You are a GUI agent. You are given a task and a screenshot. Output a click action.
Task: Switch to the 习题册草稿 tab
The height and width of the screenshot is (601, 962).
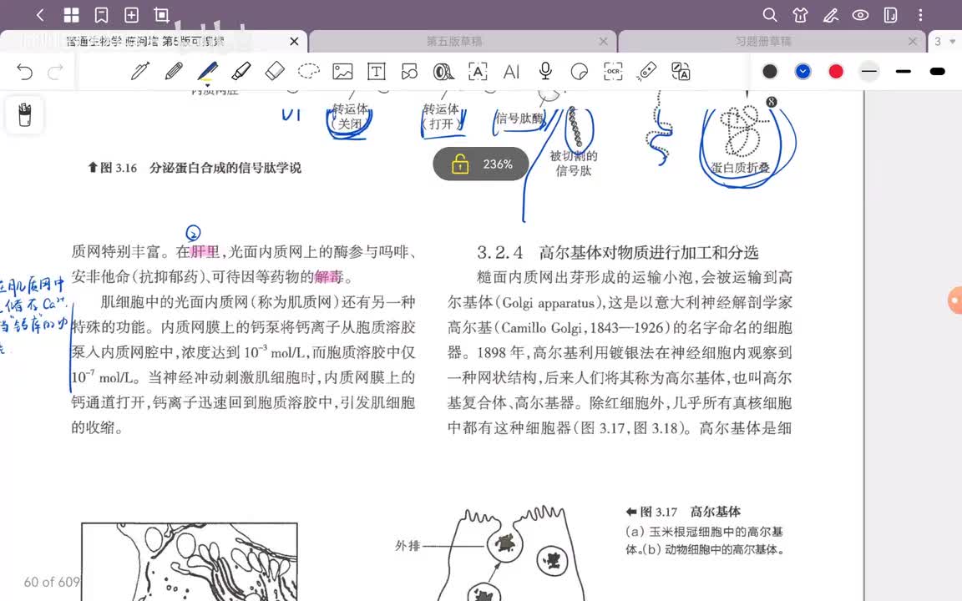click(x=763, y=41)
